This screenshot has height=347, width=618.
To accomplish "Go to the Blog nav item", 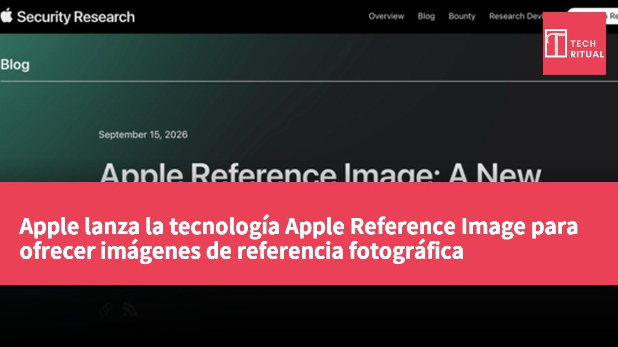I will [426, 16].
